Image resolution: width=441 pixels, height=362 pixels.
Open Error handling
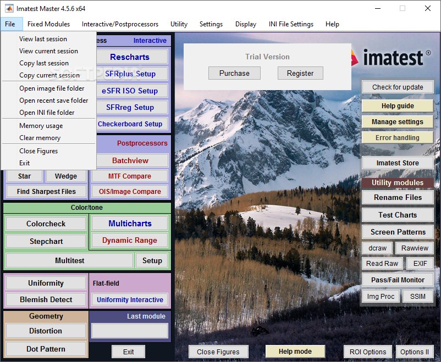pos(398,138)
